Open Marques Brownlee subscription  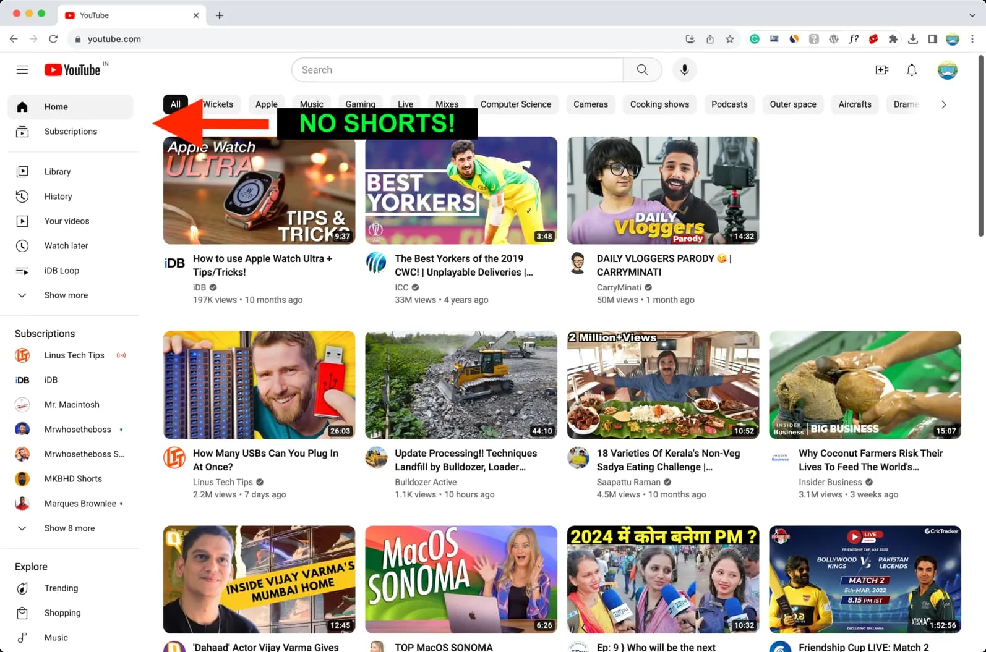(71, 504)
